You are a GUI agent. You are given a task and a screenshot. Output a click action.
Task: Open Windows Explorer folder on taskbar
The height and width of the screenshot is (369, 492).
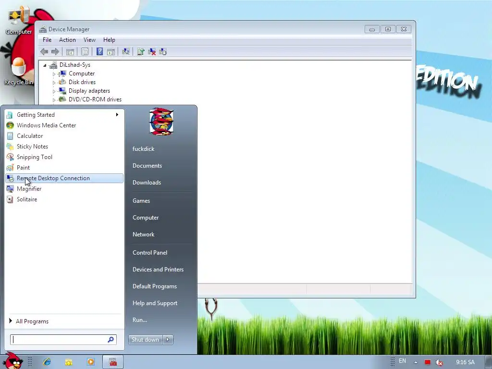[68, 362]
